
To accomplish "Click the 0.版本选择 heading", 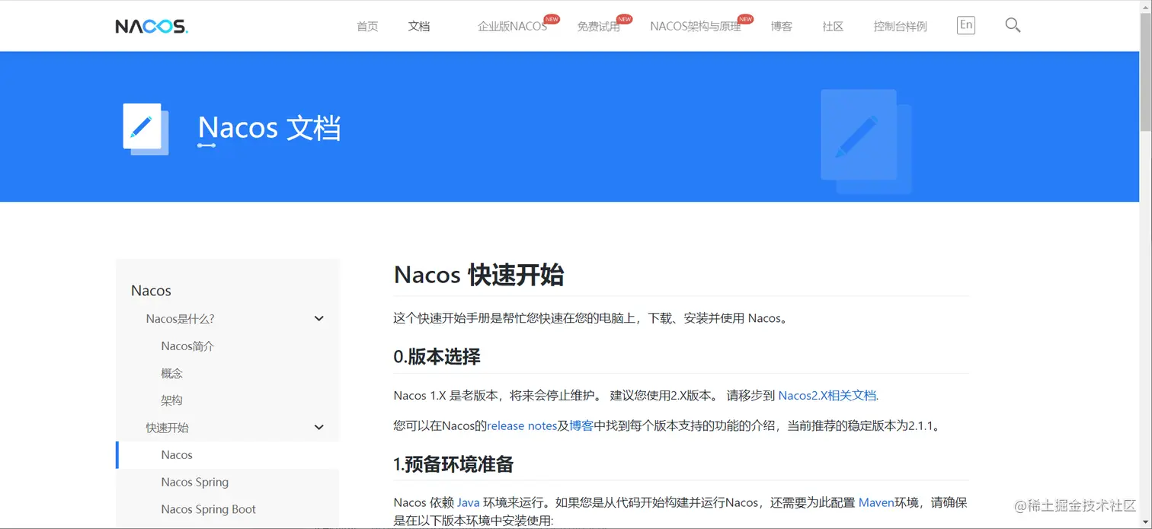I will pos(437,356).
